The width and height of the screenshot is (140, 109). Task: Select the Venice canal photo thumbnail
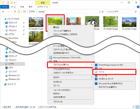pos(74,21)
